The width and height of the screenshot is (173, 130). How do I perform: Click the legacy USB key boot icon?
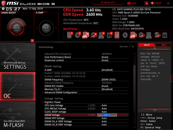coord(149,35)
